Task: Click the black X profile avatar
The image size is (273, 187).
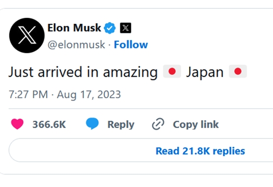Action: (27, 36)
